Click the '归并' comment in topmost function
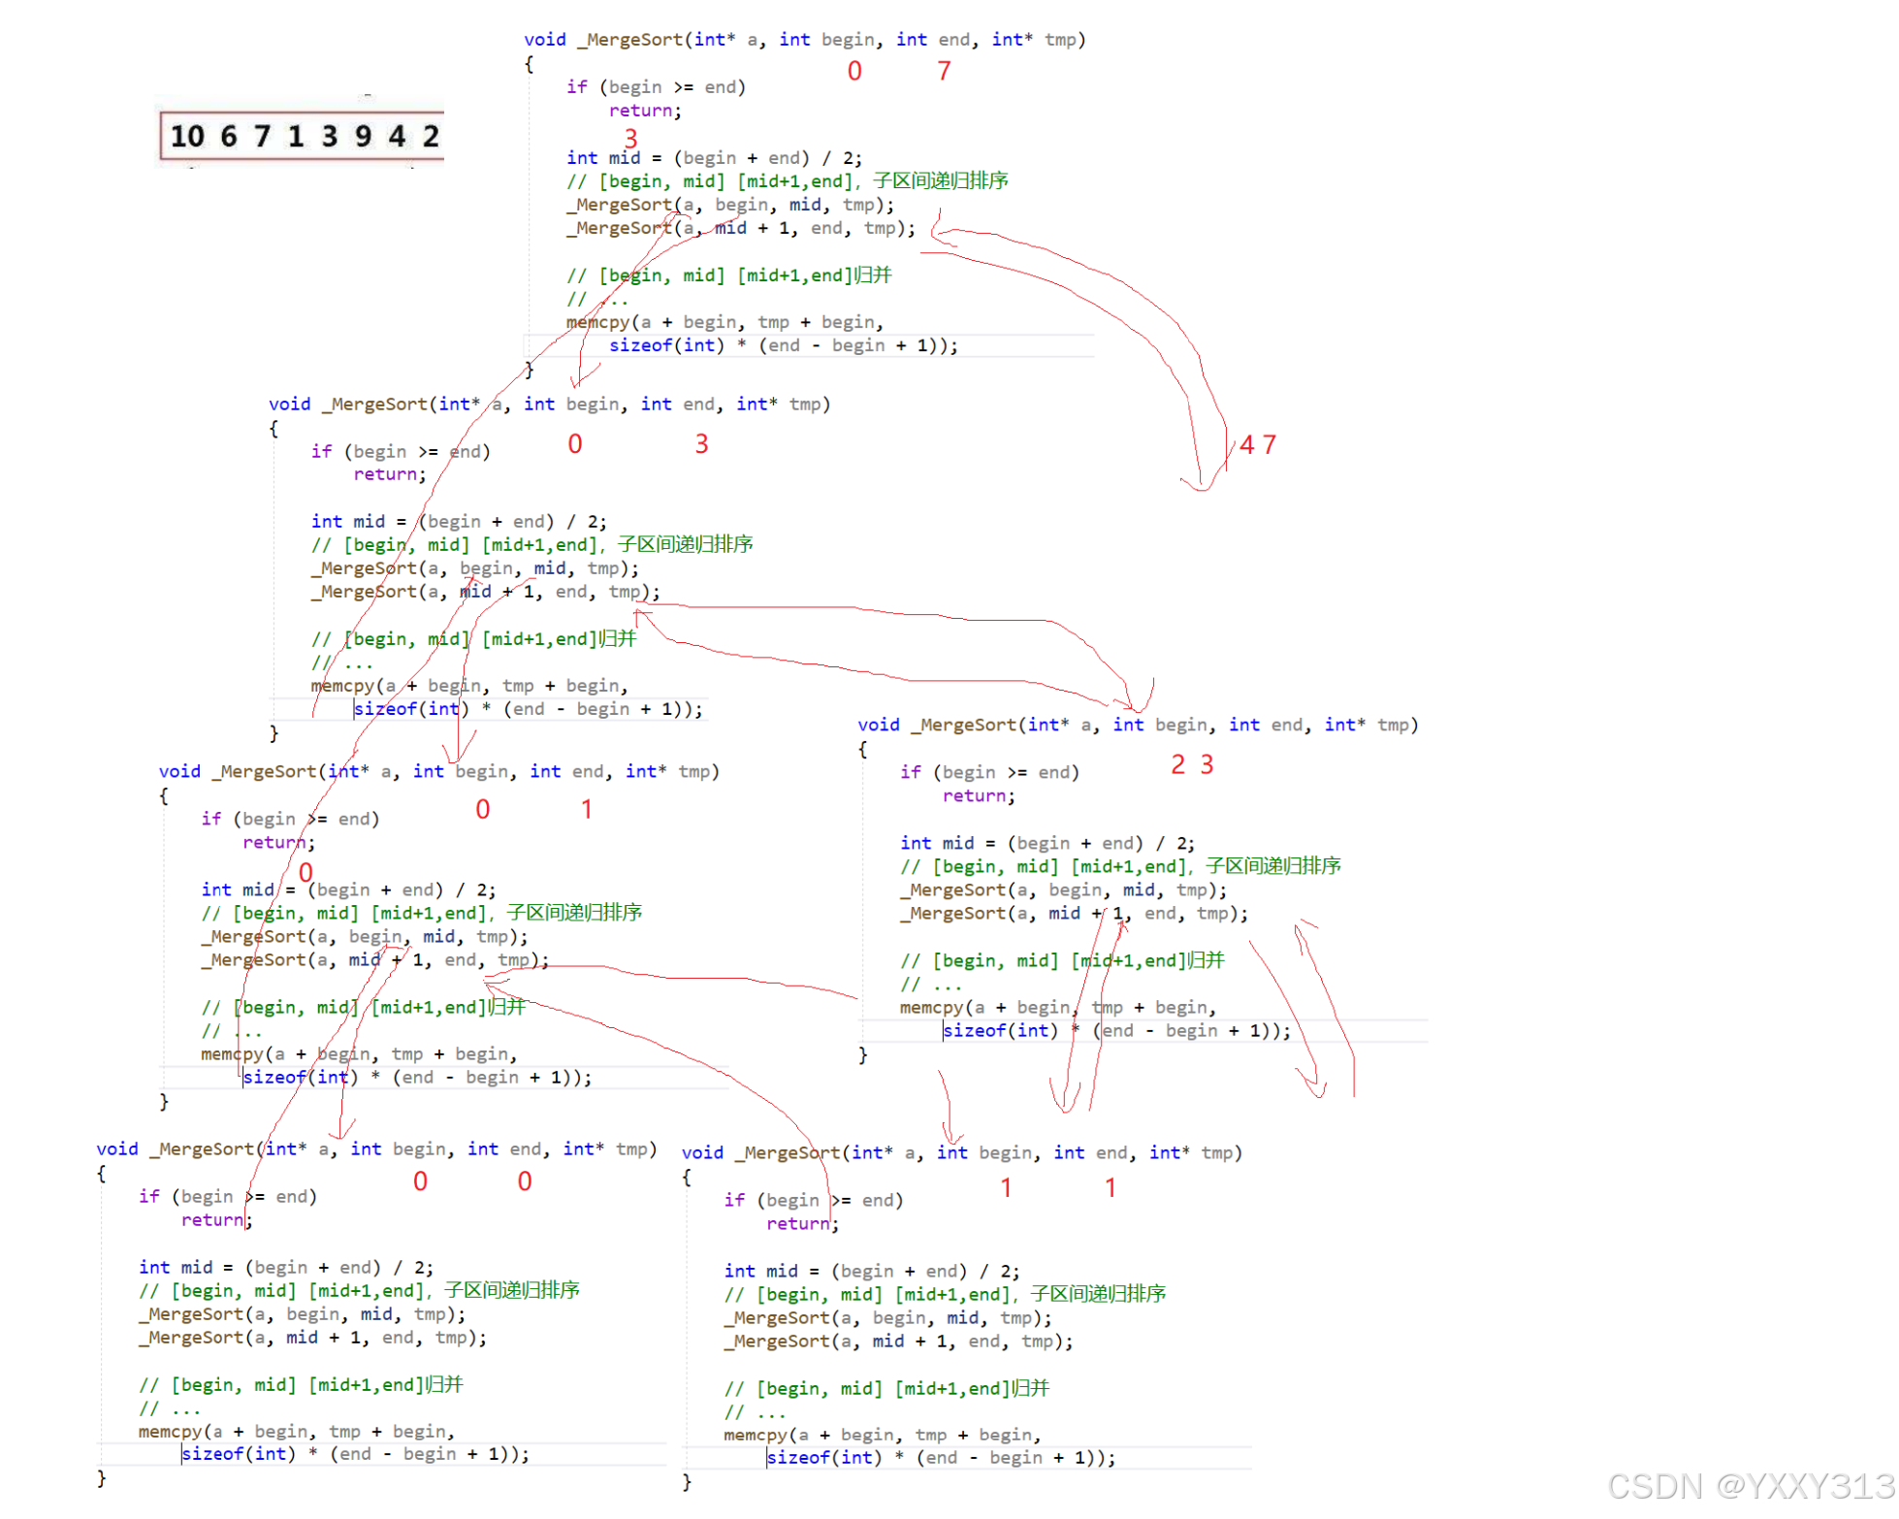The image size is (1899, 1519). (872, 275)
